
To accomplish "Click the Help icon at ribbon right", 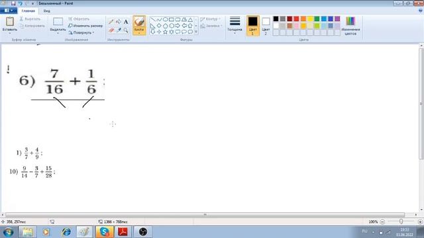I will [421, 11].
